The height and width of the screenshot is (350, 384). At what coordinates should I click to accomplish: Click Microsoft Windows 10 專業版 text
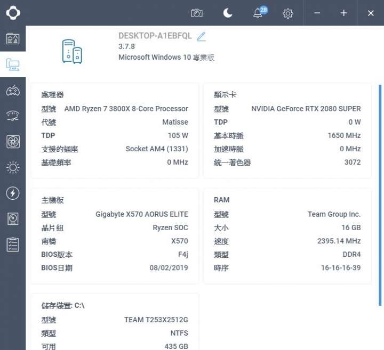click(166, 57)
